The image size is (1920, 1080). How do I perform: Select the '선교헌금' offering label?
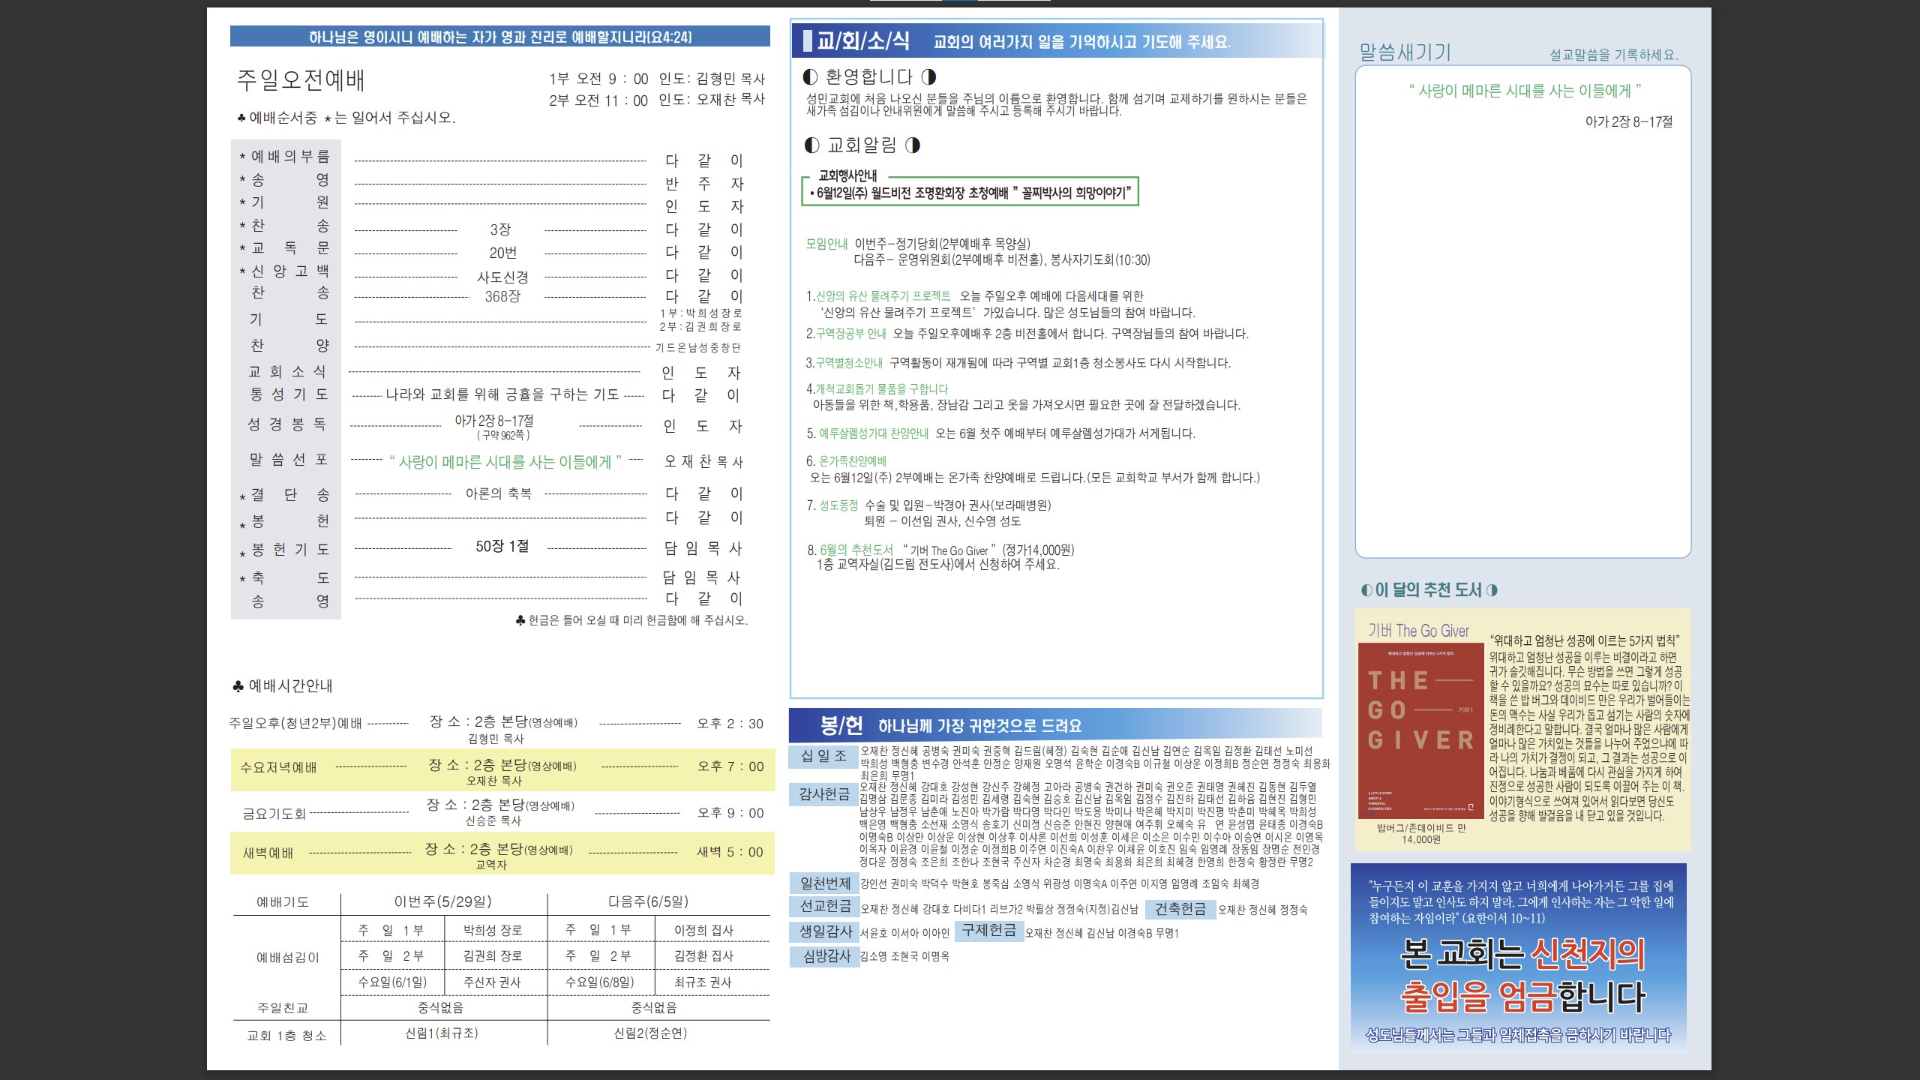coord(824,906)
